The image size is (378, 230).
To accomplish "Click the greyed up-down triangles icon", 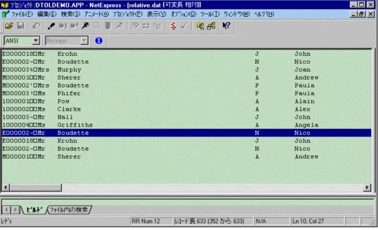I will [146, 26].
